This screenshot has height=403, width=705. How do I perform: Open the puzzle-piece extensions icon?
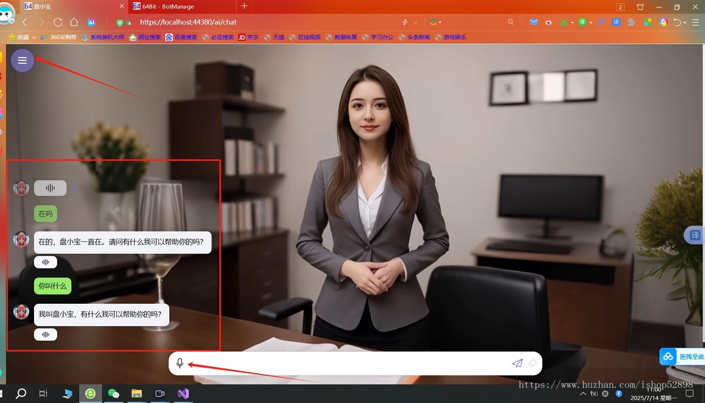pos(632,22)
